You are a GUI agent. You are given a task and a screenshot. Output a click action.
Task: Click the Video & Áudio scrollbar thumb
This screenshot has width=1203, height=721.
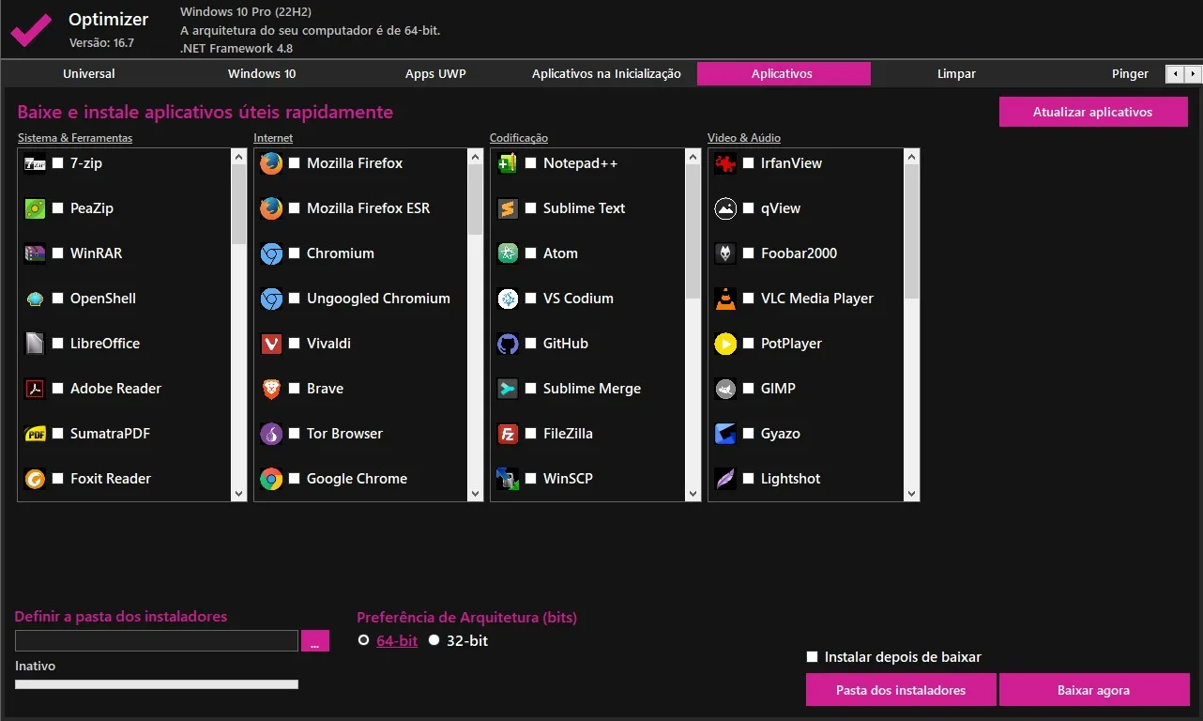pyautogui.click(x=911, y=232)
